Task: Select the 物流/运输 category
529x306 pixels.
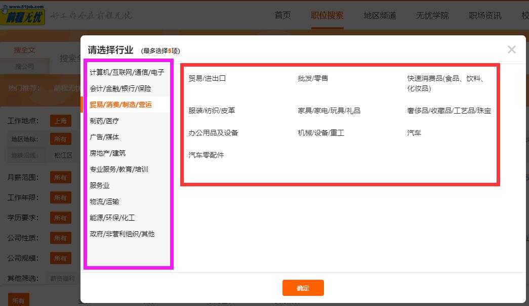Action: tap(105, 201)
